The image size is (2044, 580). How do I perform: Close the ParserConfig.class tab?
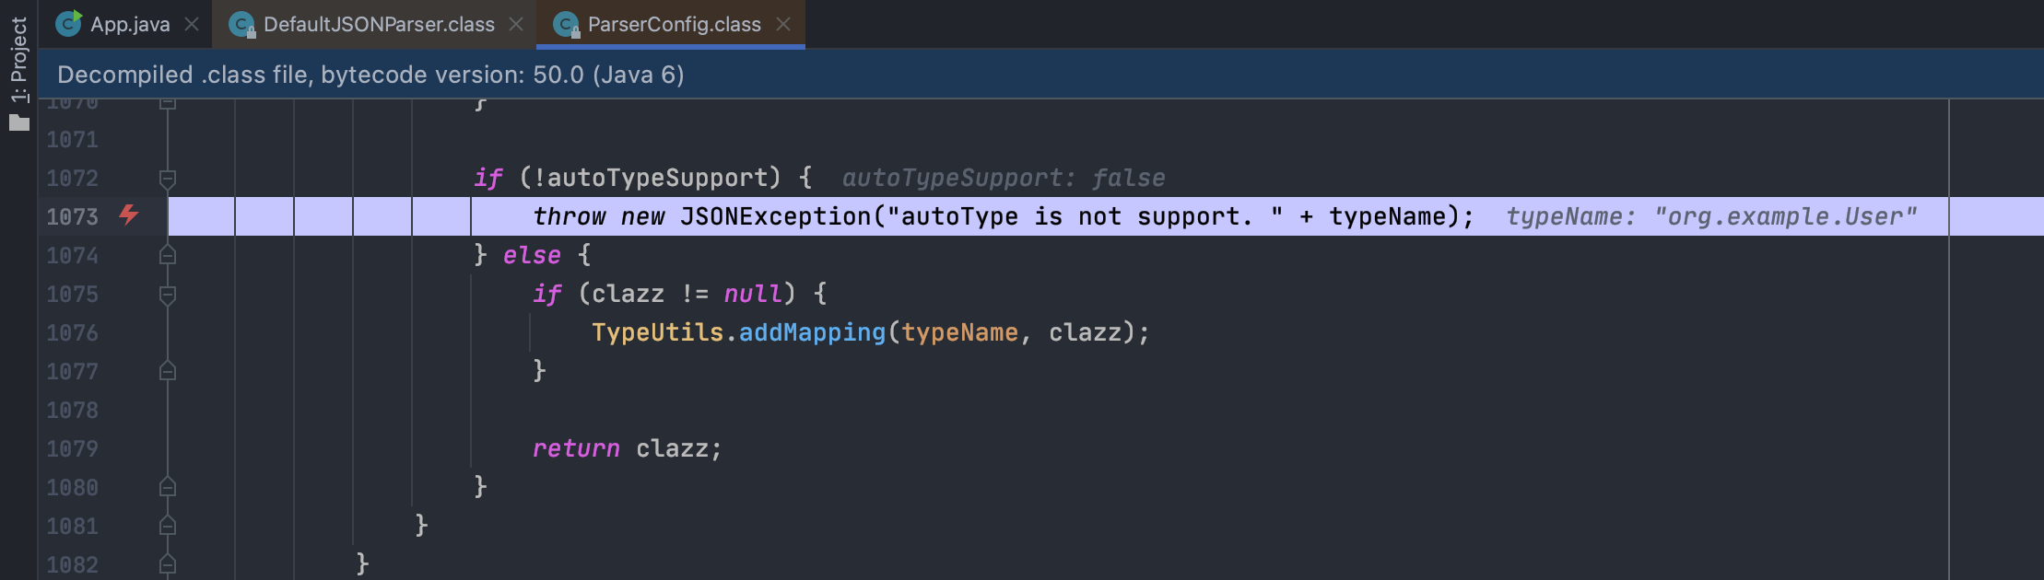pyautogui.click(x=783, y=24)
